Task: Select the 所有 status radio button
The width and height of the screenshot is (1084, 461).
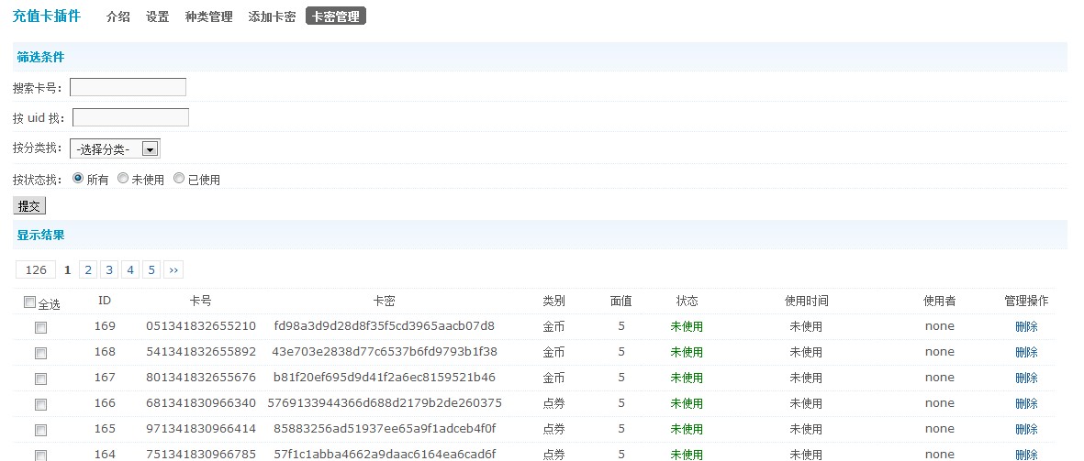Action: point(78,179)
